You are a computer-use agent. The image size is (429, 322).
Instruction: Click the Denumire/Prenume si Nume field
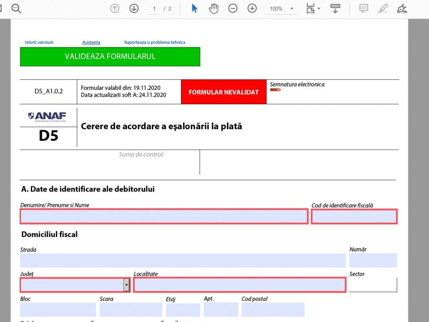point(164,216)
